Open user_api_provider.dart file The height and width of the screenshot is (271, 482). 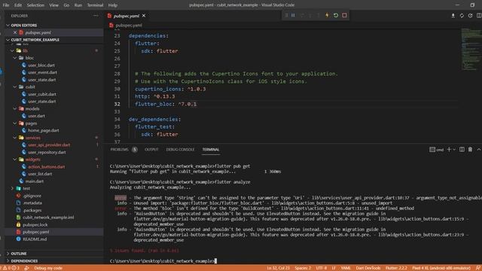coord(49,145)
